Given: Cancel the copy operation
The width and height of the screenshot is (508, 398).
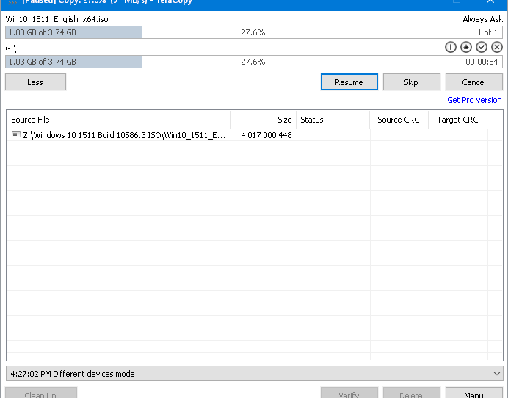Looking at the screenshot, I should coord(474,82).
